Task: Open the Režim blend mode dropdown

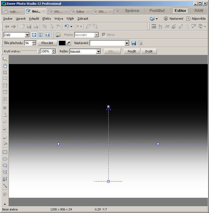Action: click(x=98, y=51)
